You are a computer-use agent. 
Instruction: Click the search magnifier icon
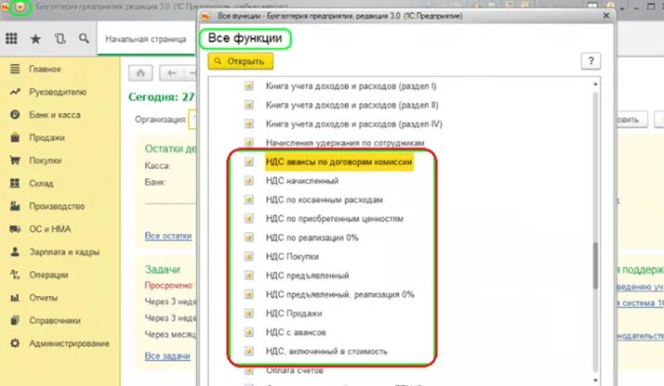coord(84,38)
